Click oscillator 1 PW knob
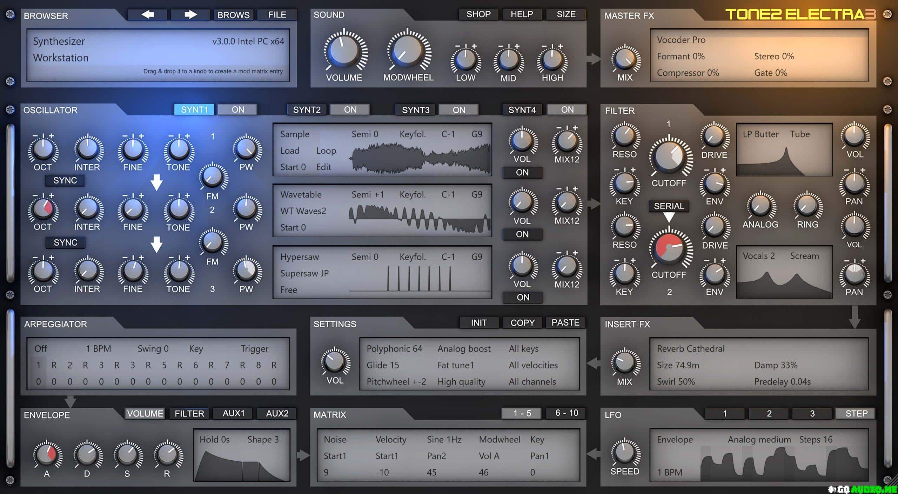This screenshot has height=494, width=898. (246, 149)
